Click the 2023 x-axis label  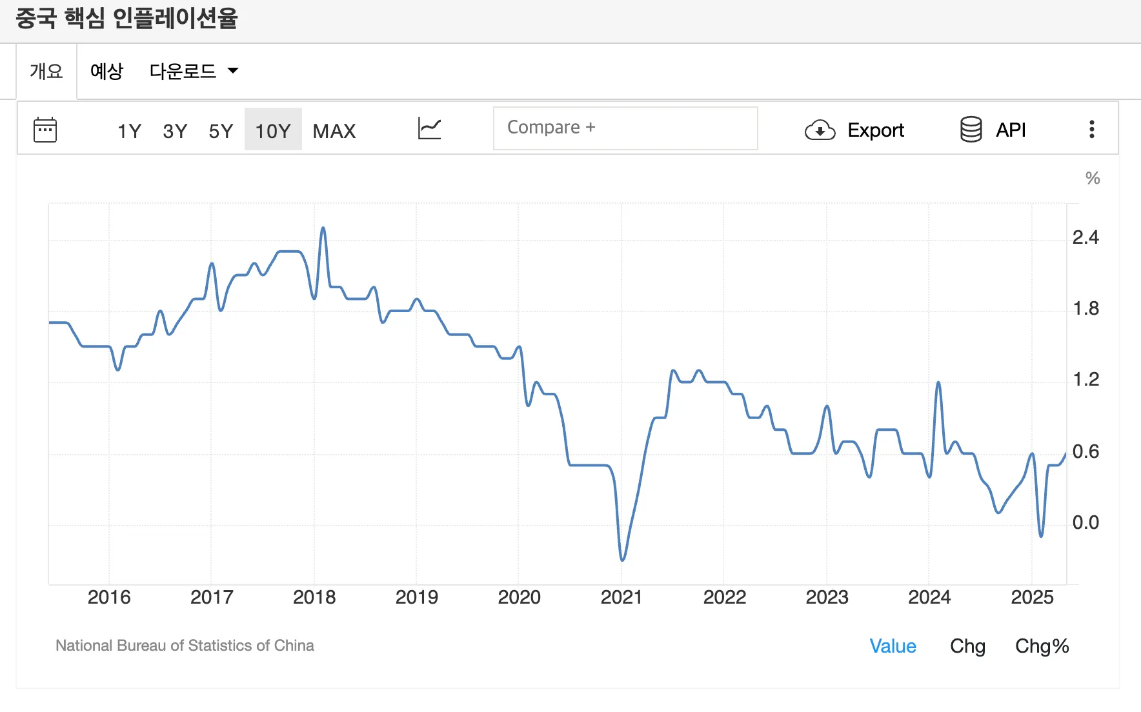point(827,597)
